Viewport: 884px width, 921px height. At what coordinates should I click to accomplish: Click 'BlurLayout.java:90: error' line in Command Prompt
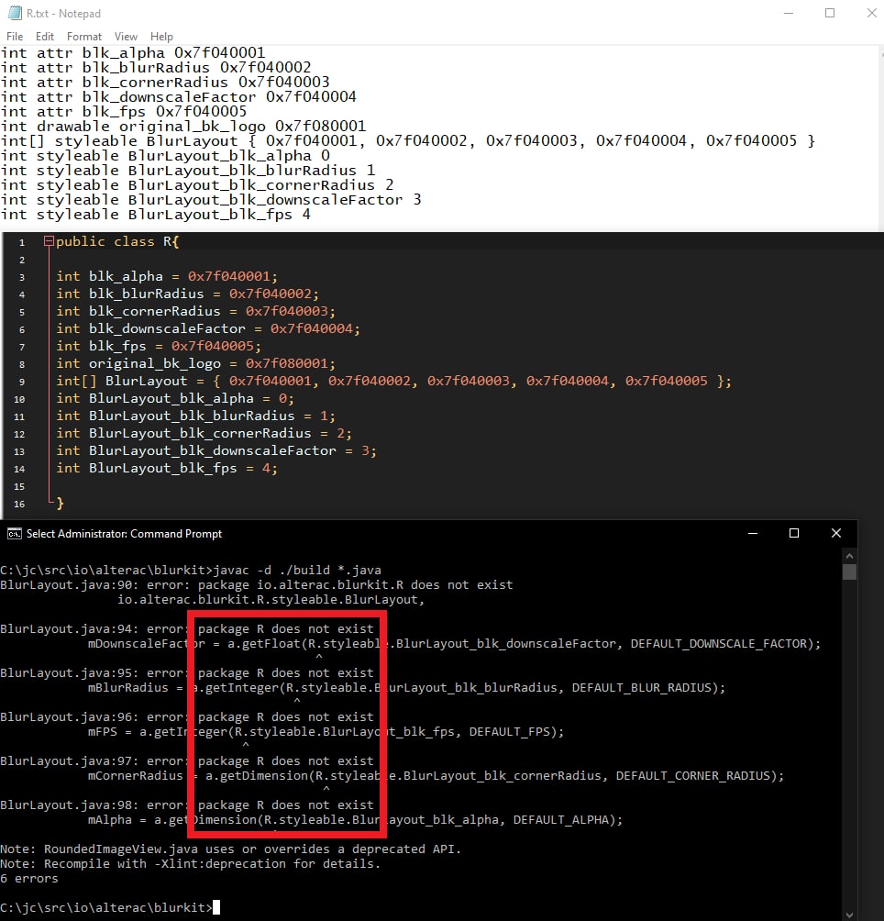pyautogui.click(x=257, y=584)
